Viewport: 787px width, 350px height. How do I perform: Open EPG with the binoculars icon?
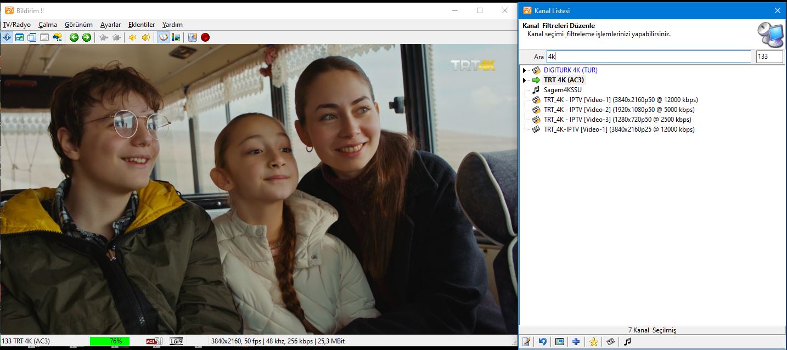coord(57,37)
